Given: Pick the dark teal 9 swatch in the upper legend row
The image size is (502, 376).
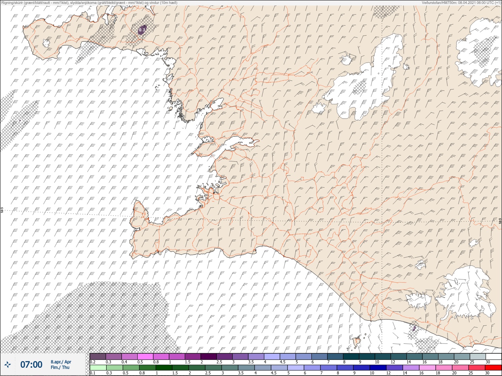Looking at the screenshot, I should (x=367, y=356).
